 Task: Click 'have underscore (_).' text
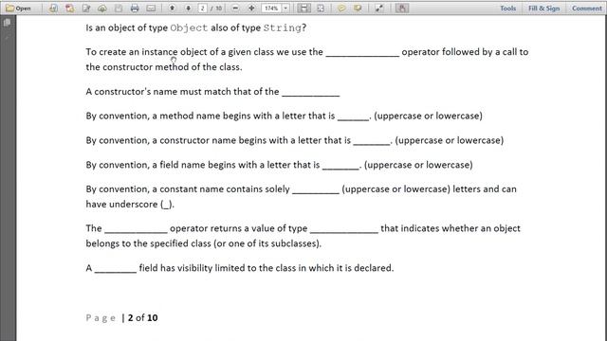(x=130, y=205)
